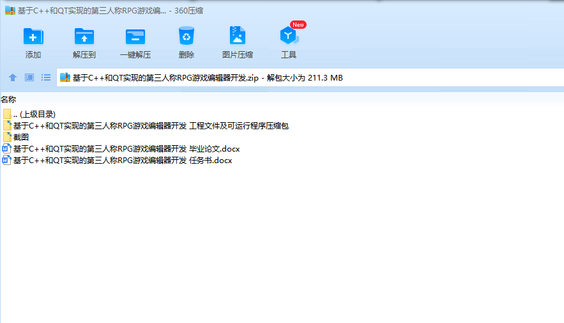
Task: Click the folder icon for 截图
Action: coord(7,137)
